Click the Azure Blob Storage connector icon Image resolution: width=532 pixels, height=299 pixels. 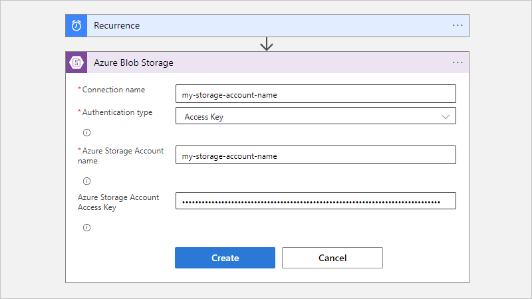76,62
